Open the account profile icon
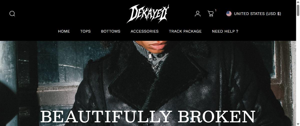This screenshot has width=300, height=126. click(197, 13)
